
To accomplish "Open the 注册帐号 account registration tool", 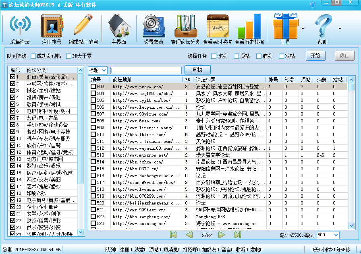I will coord(52,28).
